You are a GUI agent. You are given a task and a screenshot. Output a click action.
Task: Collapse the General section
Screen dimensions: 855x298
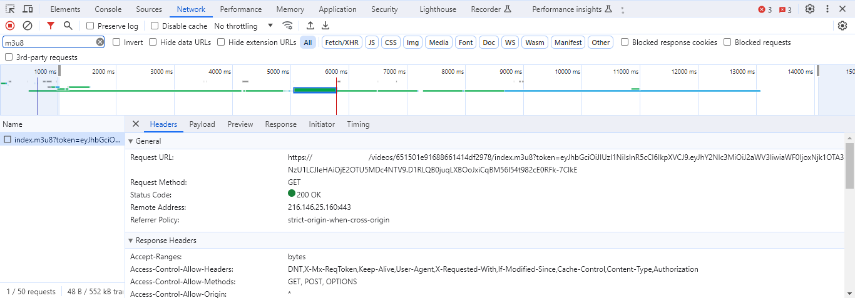pos(145,141)
